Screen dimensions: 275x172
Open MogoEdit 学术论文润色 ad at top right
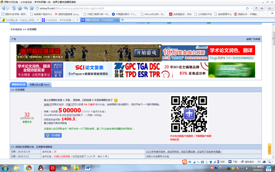tap(232, 53)
